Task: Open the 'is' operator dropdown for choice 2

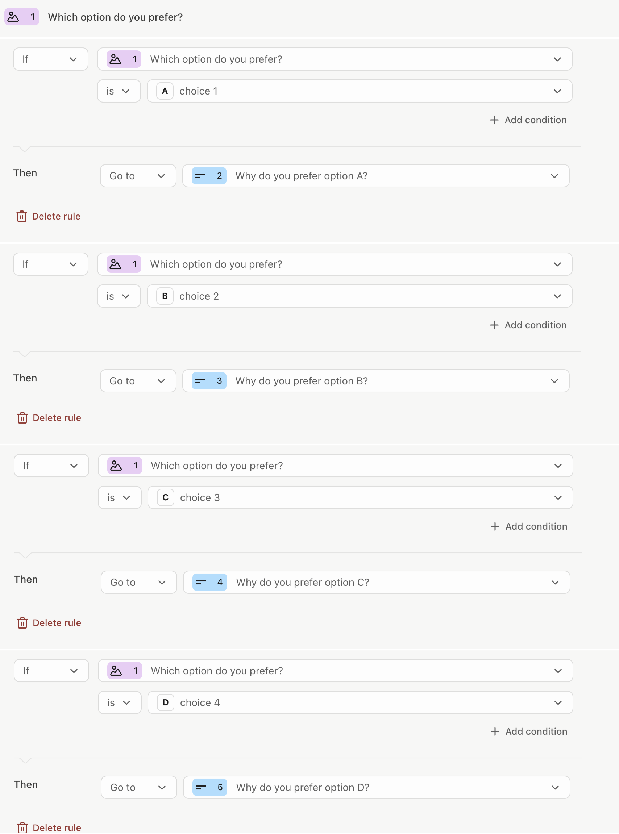Action: tap(119, 296)
